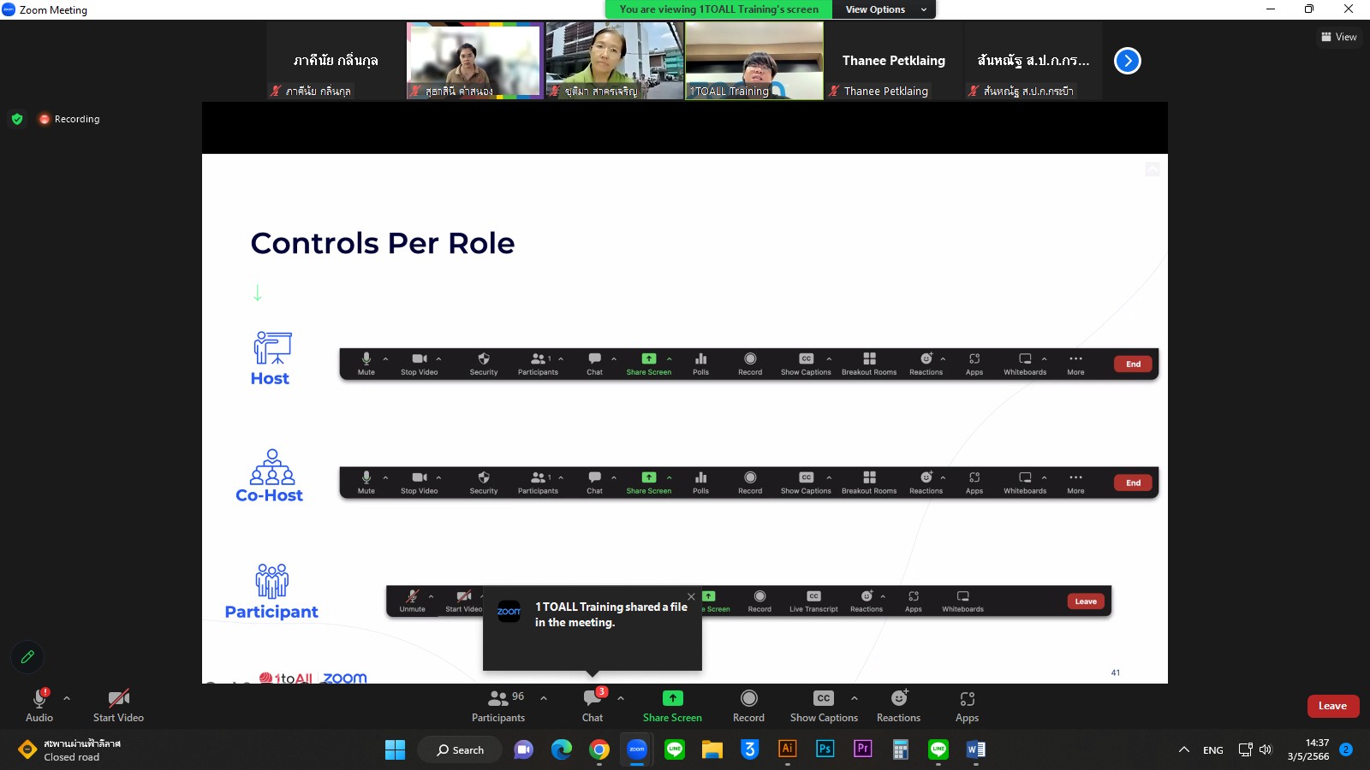Click Live Transcript in Participant toolbar on slide
Viewport: 1370px width, 770px height.
pos(813,601)
